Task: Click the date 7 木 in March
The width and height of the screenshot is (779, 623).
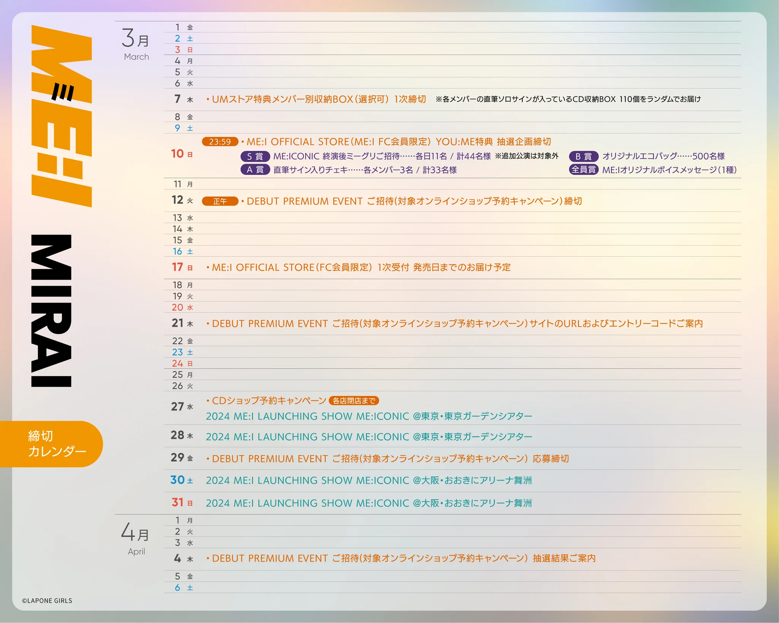Action: point(183,99)
